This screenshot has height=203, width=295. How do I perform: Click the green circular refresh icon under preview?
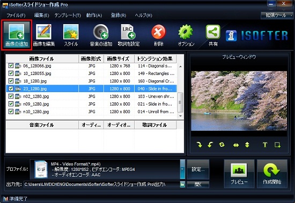222,145
